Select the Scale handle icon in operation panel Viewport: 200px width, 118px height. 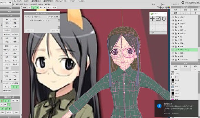point(158,19)
